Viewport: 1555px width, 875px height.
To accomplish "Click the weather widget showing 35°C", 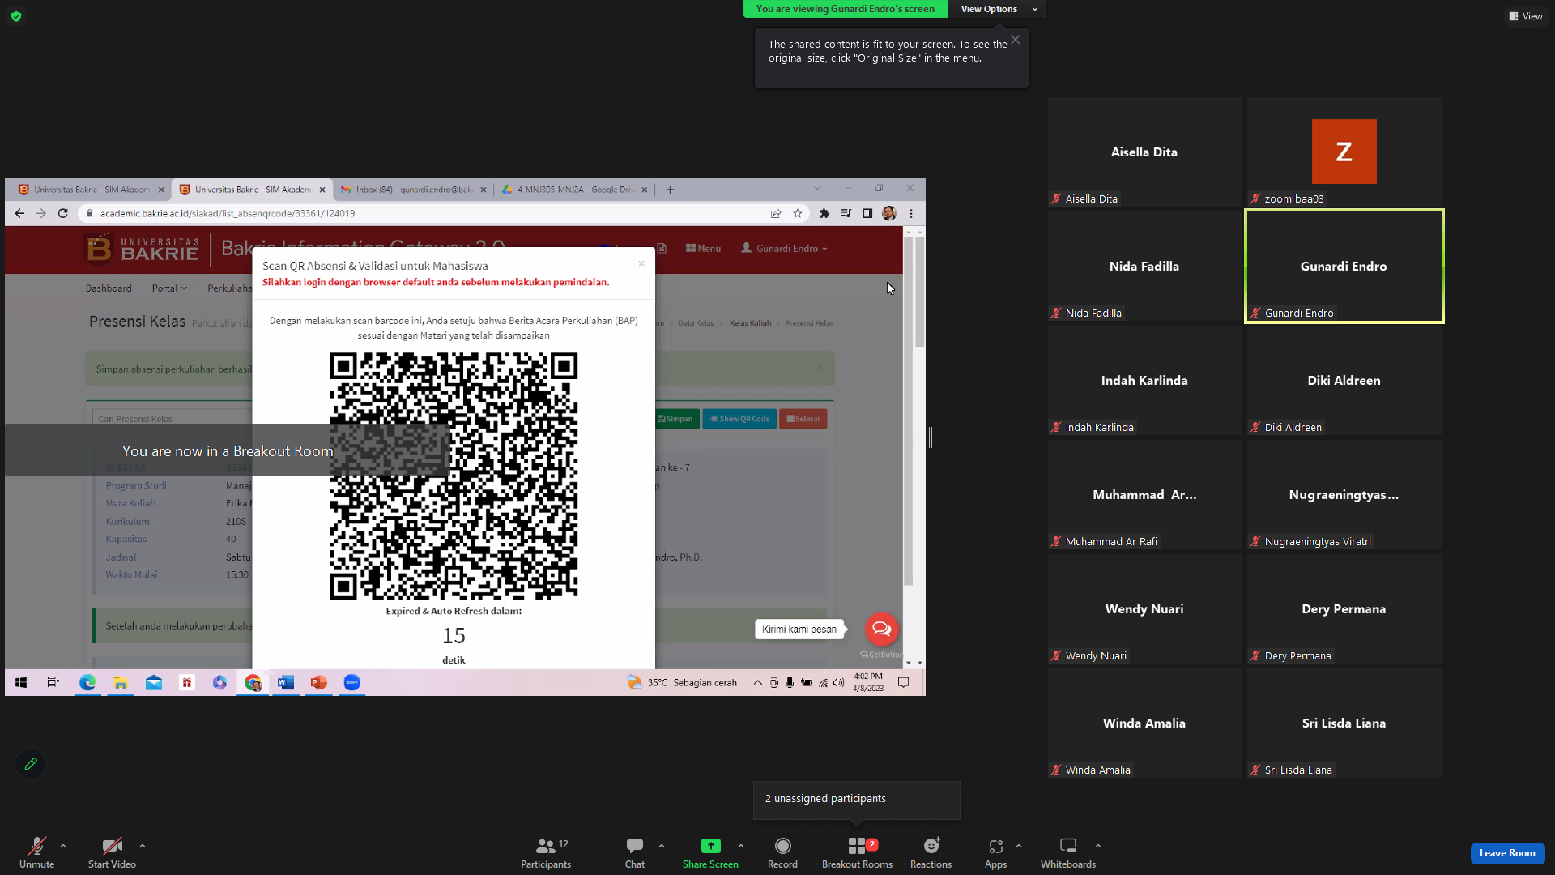I will (682, 683).
